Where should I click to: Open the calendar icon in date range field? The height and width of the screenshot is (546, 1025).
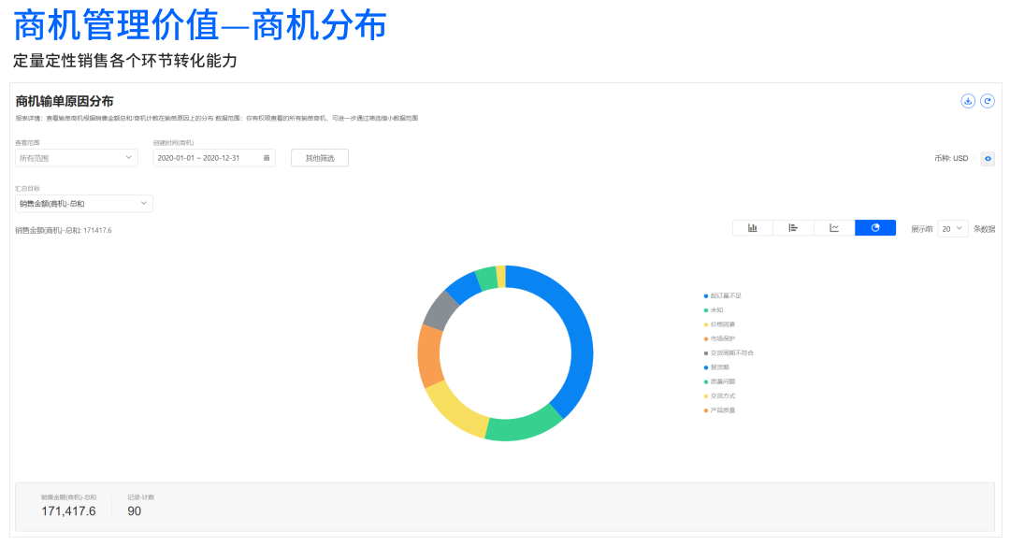click(266, 158)
